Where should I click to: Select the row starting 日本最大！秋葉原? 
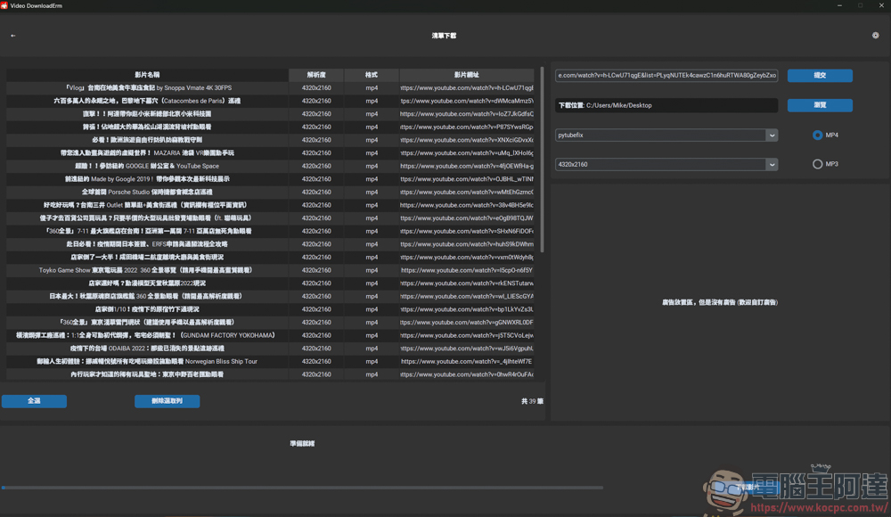click(x=270, y=296)
